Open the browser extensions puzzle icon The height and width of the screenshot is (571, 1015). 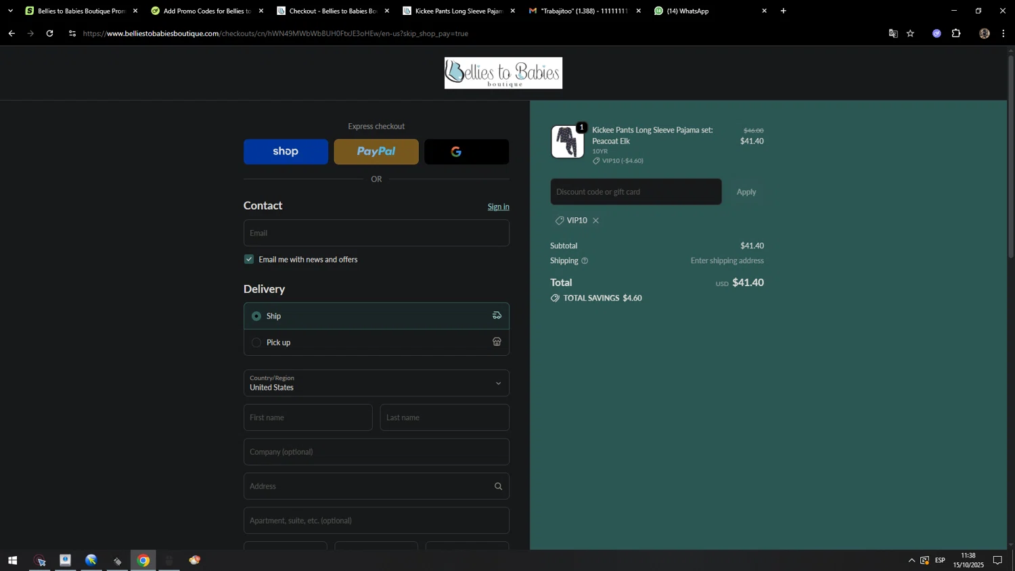[x=956, y=33]
